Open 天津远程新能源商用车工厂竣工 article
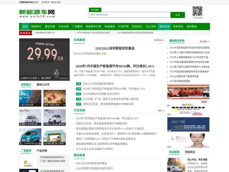The height and width of the screenshot is (172, 229). [x=53, y=159]
